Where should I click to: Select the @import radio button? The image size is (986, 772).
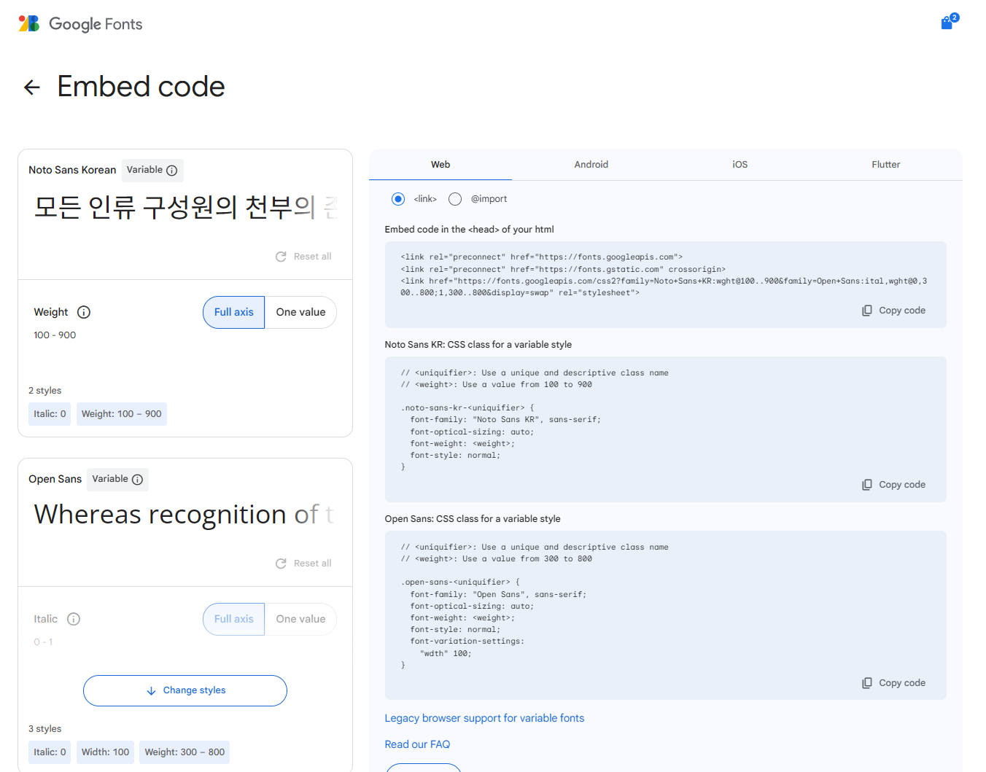pos(455,199)
